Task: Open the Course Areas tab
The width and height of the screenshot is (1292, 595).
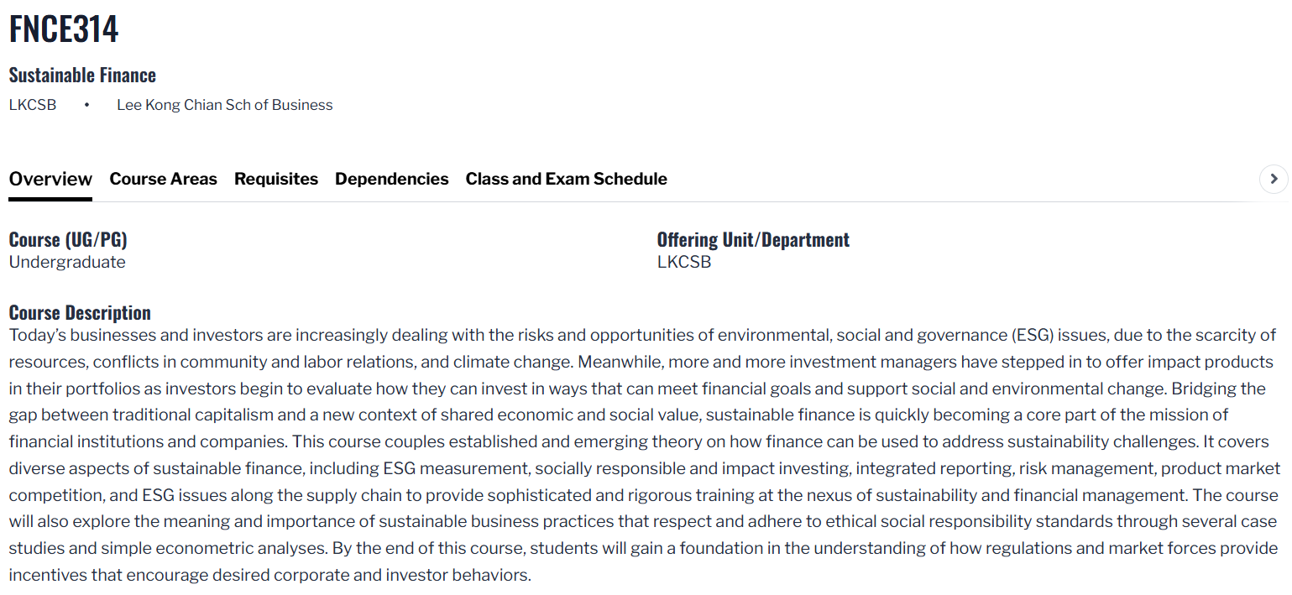Action: click(163, 179)
